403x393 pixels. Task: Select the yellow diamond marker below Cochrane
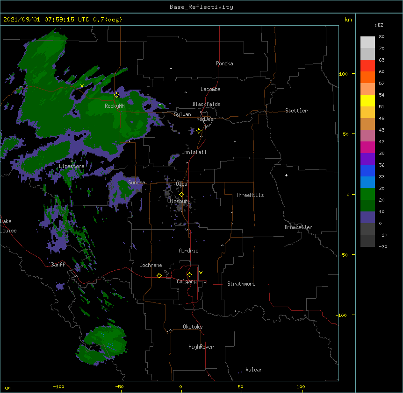159,275
